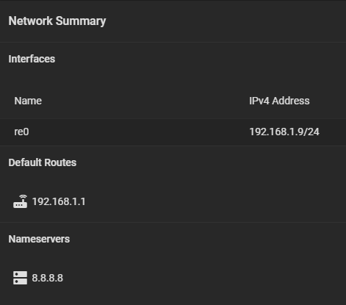Select the re0 interface name
The width and height of the screenshot is (346, 305).
pyautogui.click(x=21, y=132)
